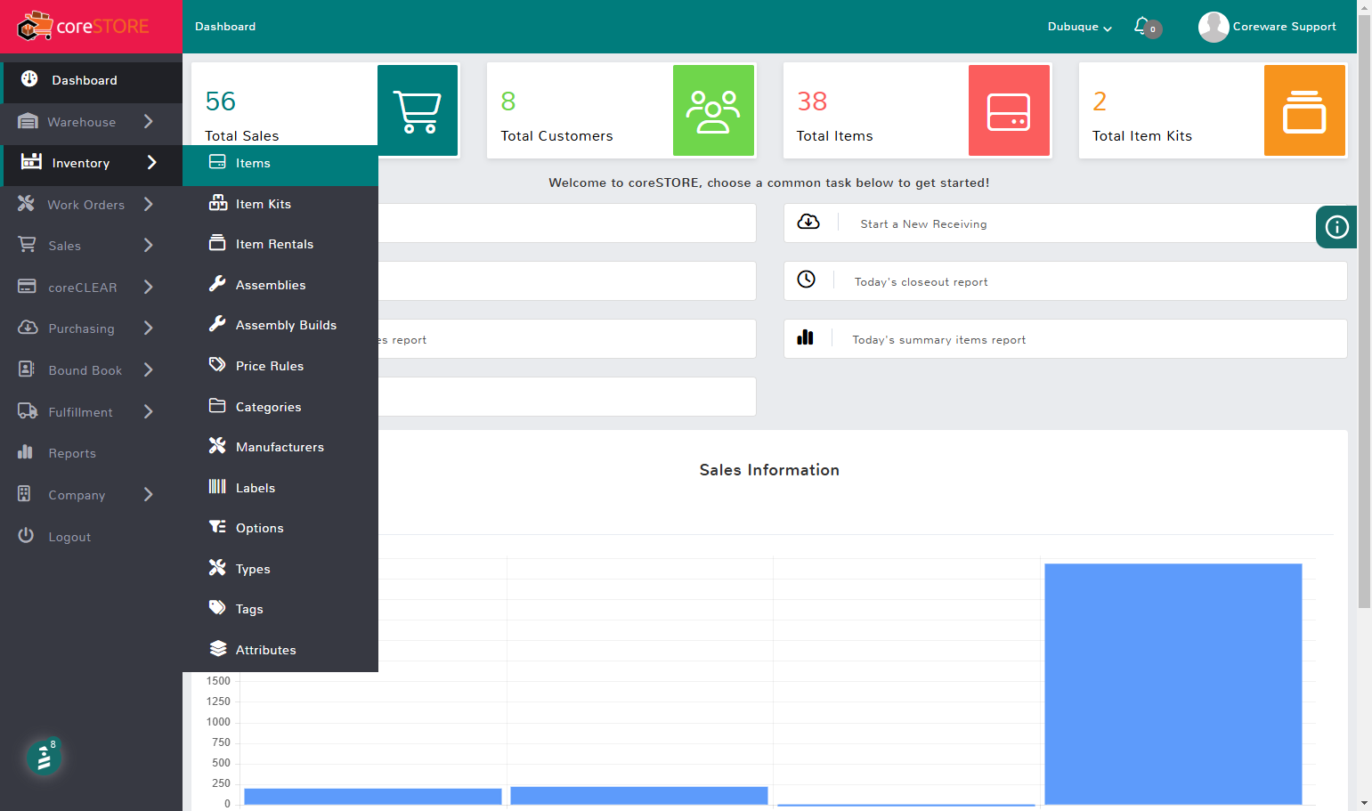
Task: Open Assemblies submenu entry
Action: tap(280, 285)
